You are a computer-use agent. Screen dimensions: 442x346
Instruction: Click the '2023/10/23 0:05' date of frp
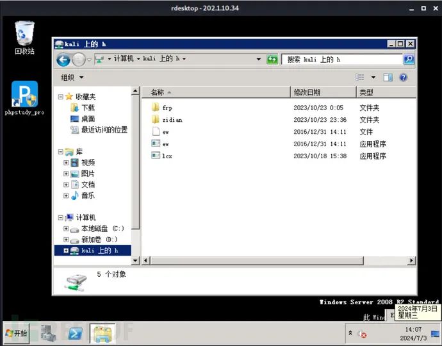(318, 108)
